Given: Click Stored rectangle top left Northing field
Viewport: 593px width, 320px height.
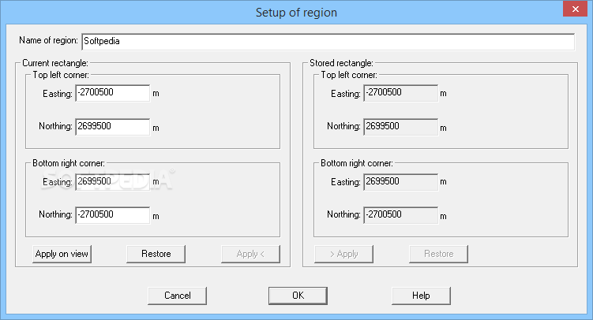Looking at the screenshot, I should 400,127.
